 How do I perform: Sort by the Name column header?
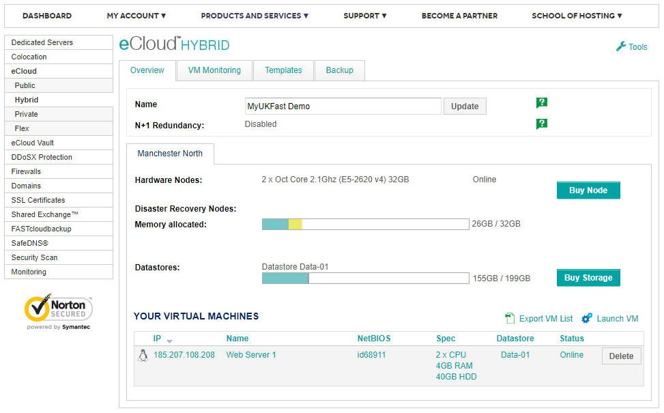pos(237,339)
